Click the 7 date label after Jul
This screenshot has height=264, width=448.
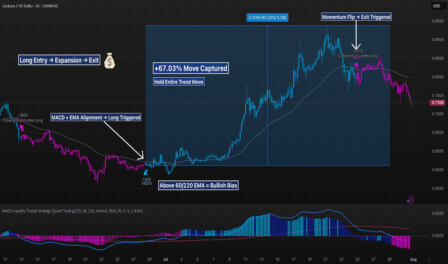213,259
